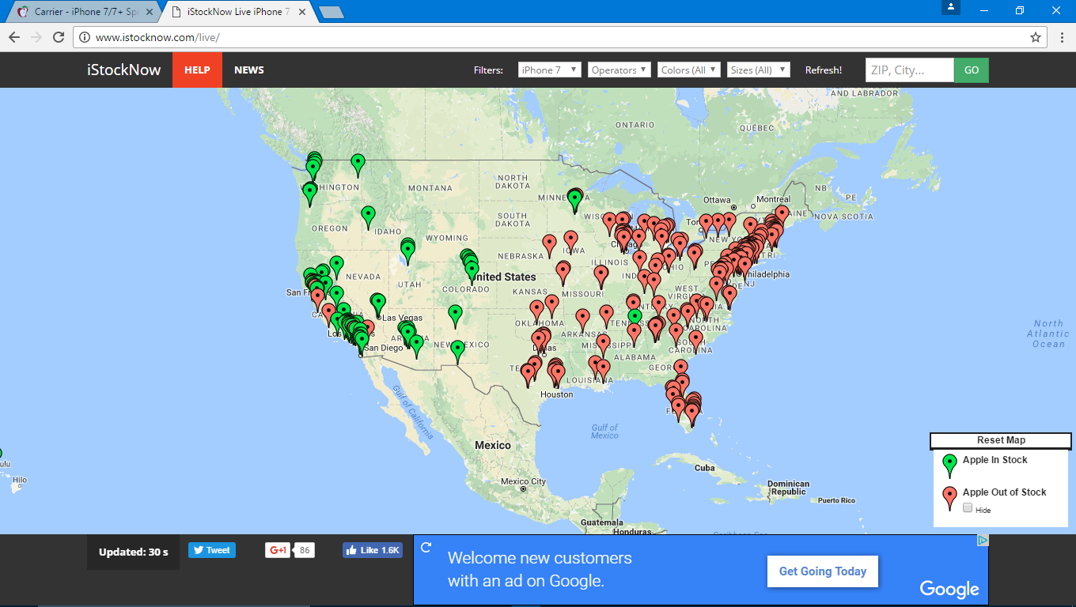This screenshot has width=1076, height=607.
Task: Click the Mexico City map label
Action: [523, 481]
